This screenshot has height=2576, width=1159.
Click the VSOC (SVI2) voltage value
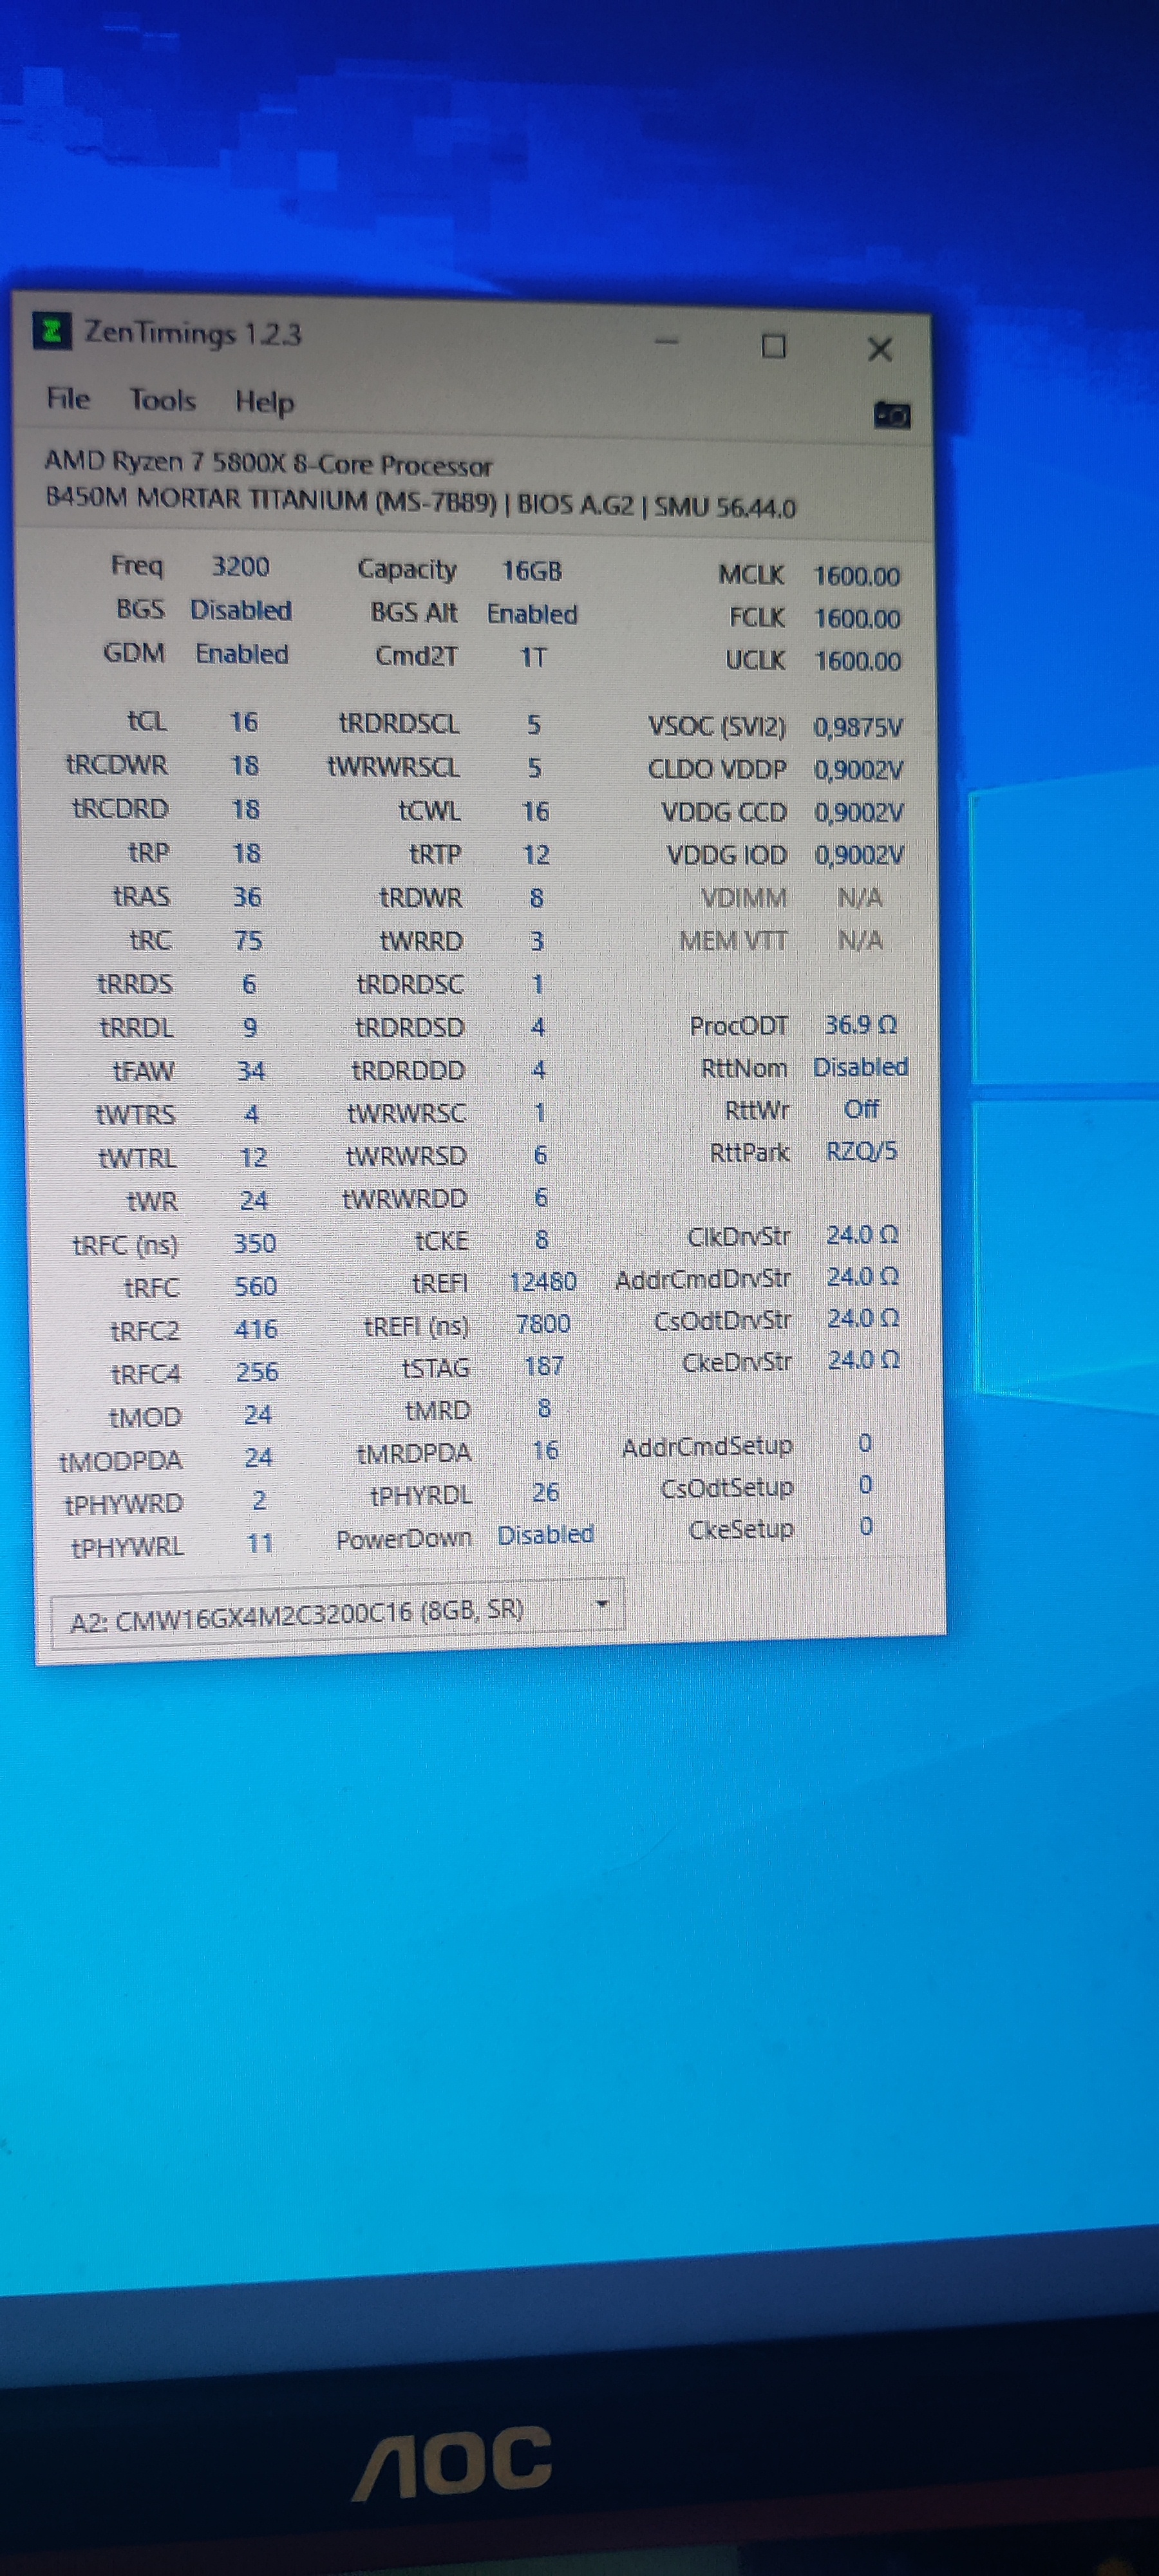tap(858, 727)
